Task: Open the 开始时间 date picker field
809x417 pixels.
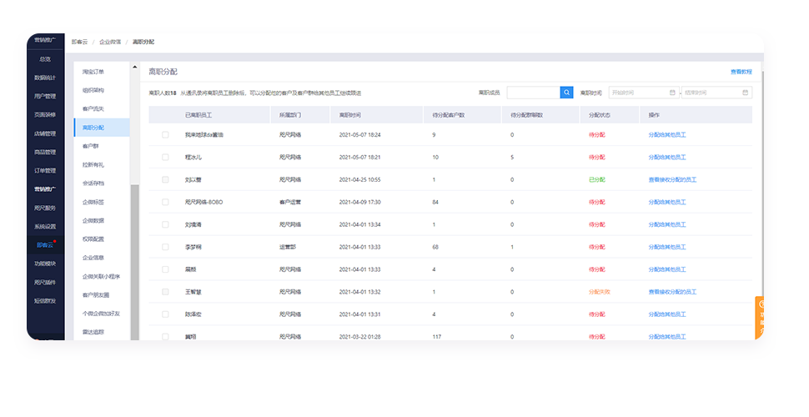Action: point(639,93)
